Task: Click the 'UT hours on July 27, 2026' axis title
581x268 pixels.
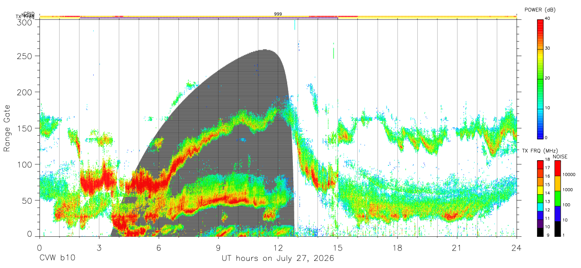Action: 278,259
